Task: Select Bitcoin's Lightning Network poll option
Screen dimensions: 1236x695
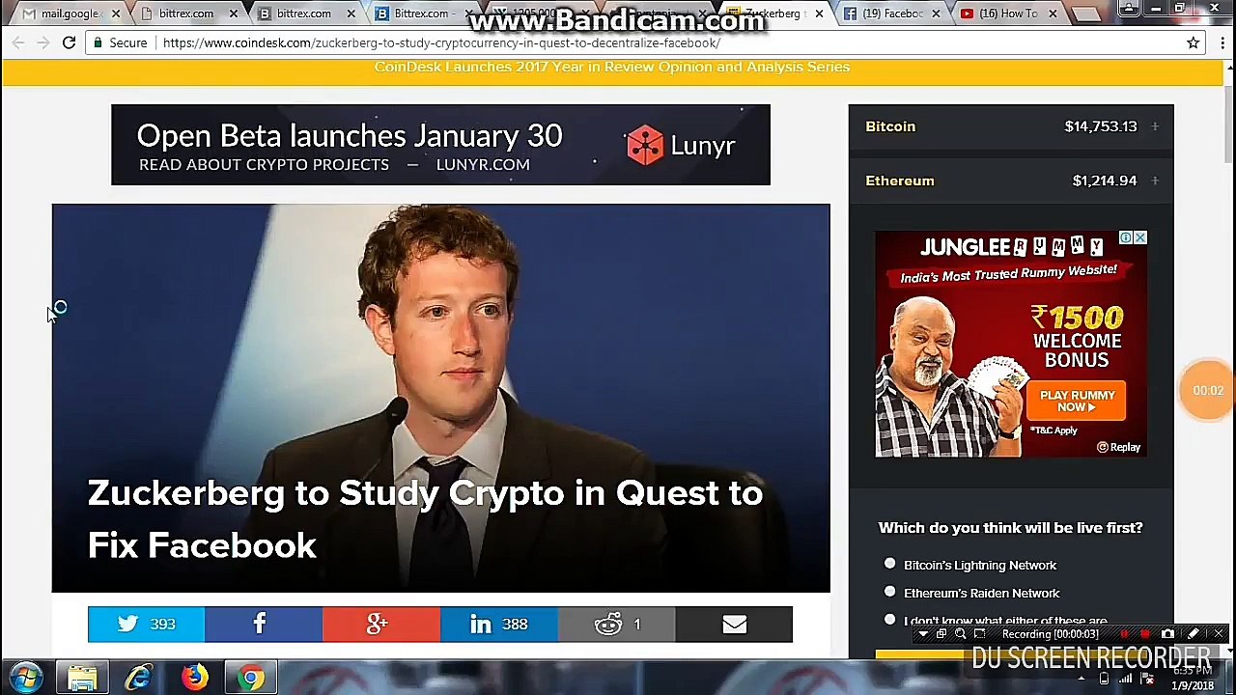Action: click(x=889, y=564)
